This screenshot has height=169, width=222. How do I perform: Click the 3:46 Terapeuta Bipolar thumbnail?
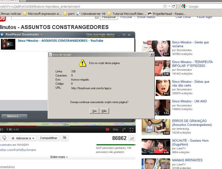[162, 68]
